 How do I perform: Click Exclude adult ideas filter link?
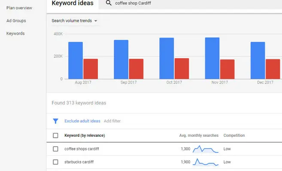pos(82,121)
